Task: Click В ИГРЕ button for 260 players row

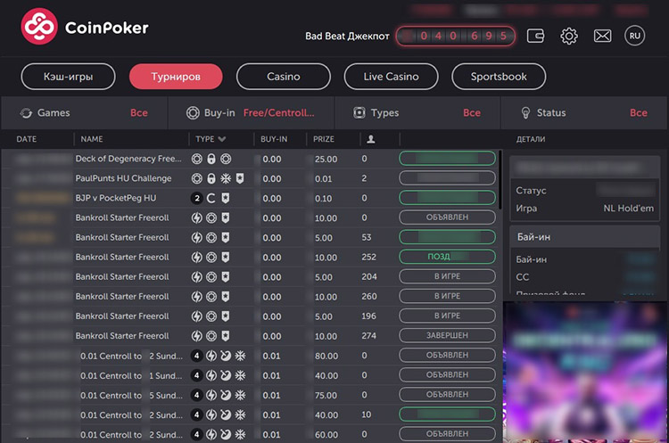Action: tap(447, 296)
